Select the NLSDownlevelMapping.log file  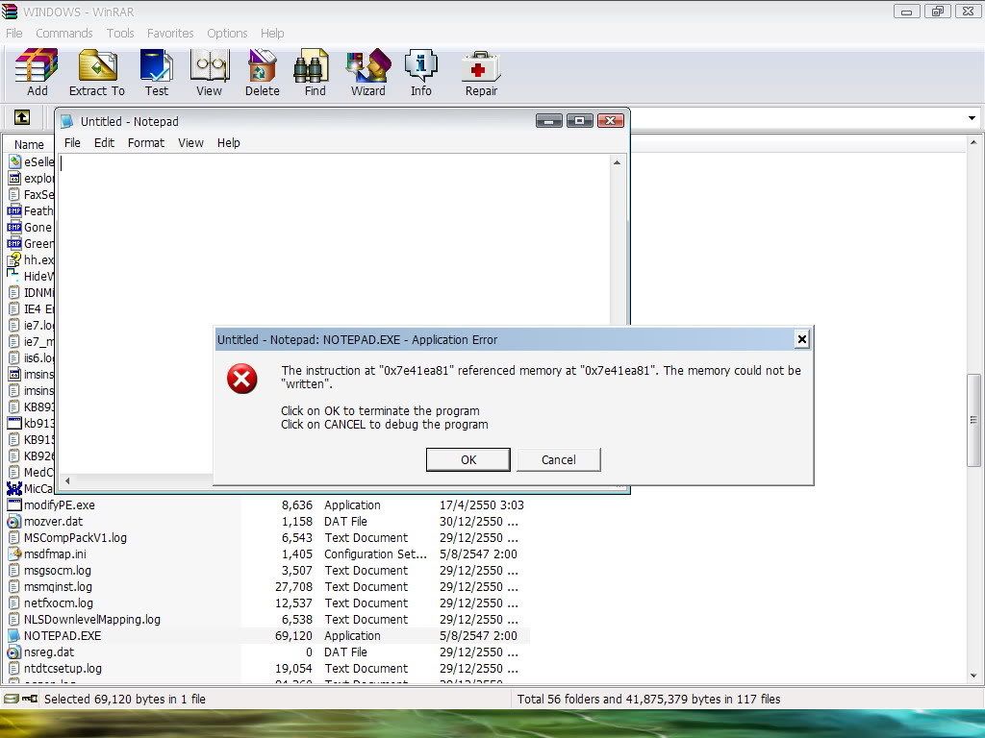91,620
